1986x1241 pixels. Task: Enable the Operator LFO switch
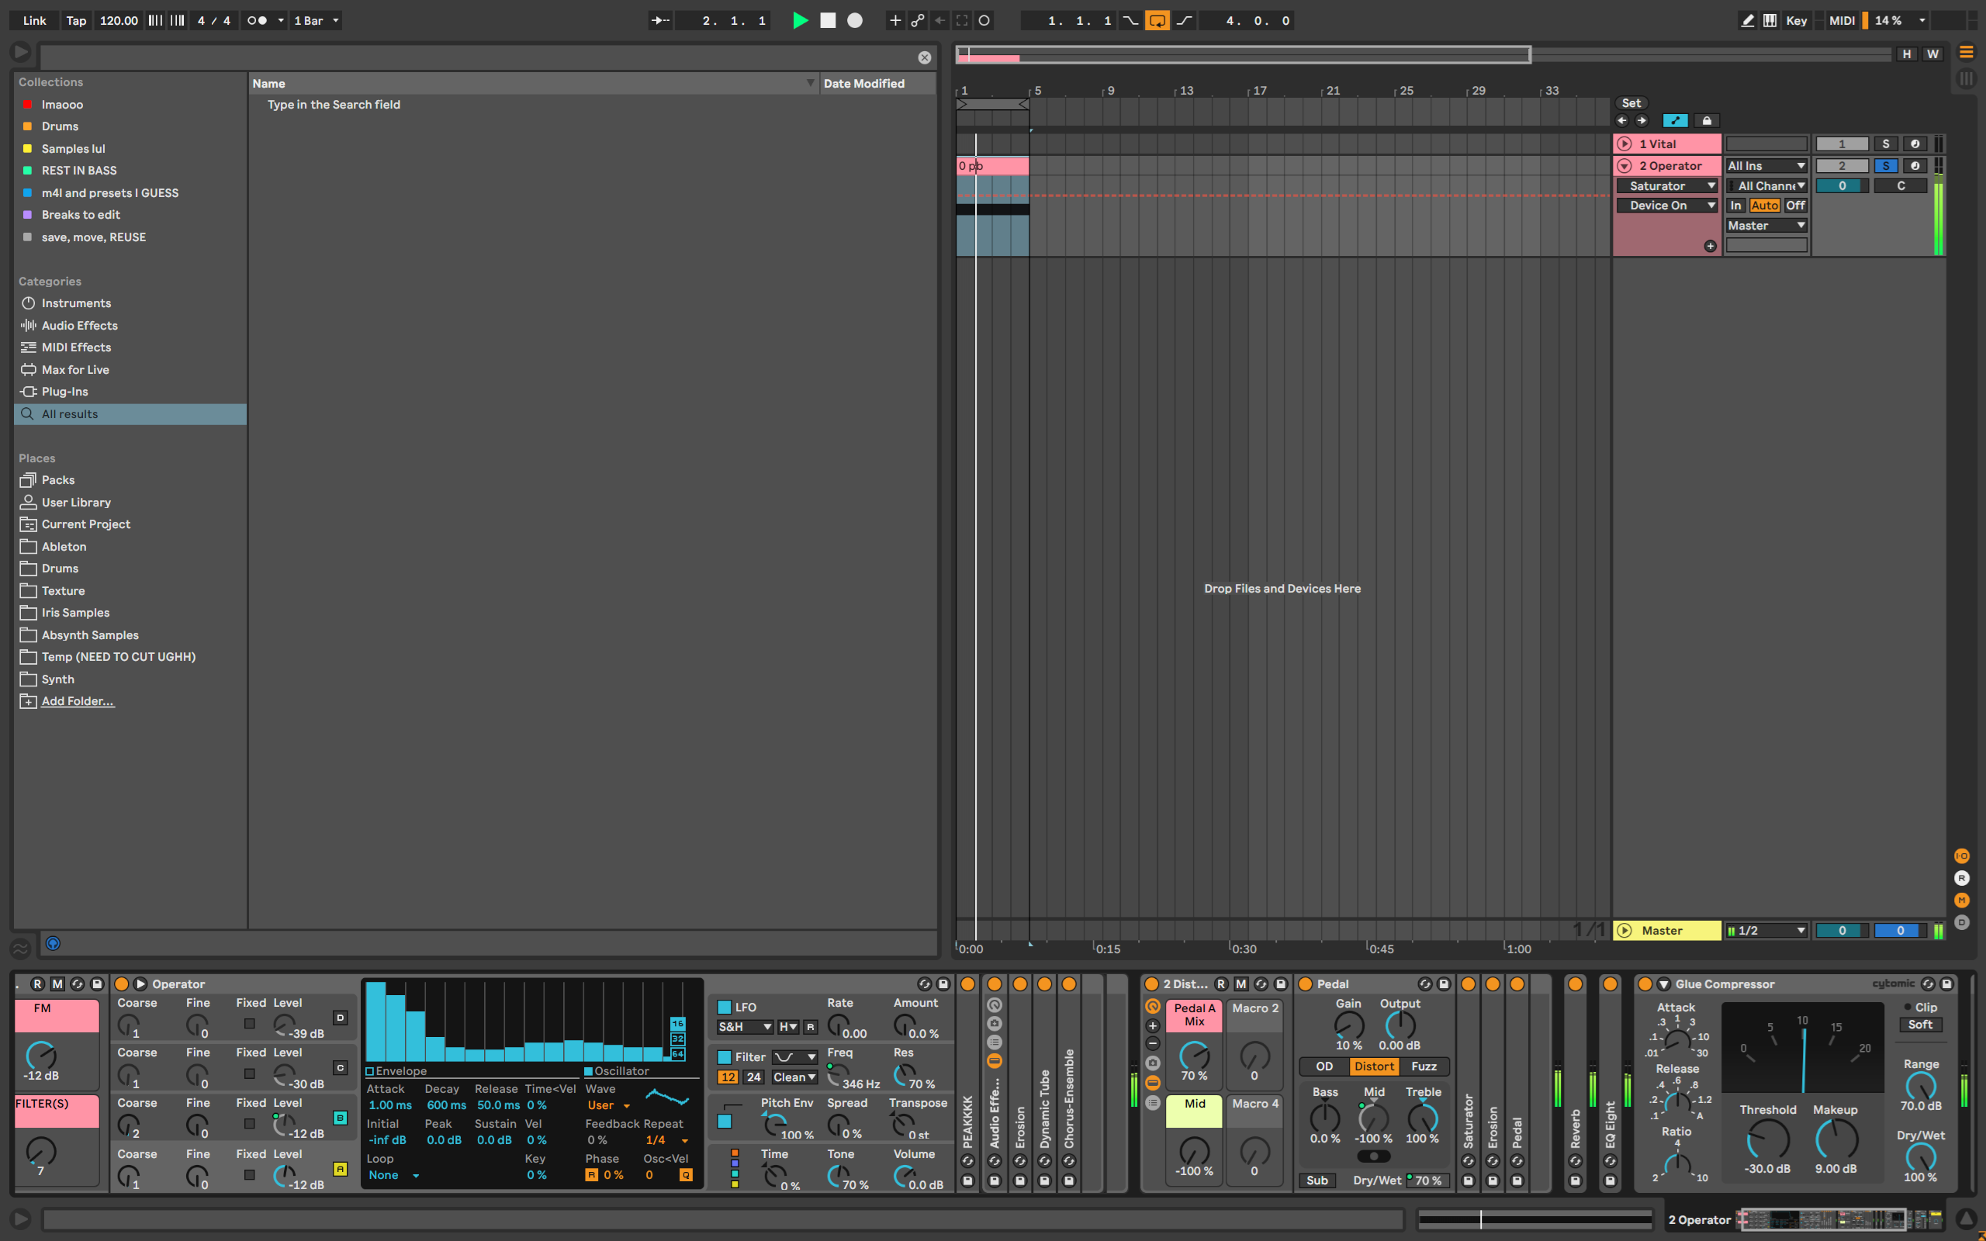(x=724, y=1007)
